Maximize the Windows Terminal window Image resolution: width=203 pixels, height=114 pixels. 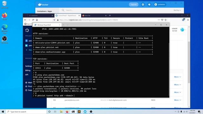161,25
